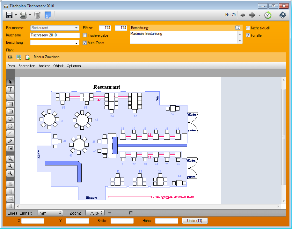
Task: Open the Zoom 75 % dropdown
Action: (x=102, y=213)
